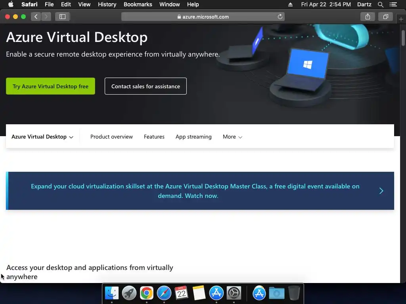The image size is (406, 304).
Task: Open the History menu
Action: [x=107, y=4]
